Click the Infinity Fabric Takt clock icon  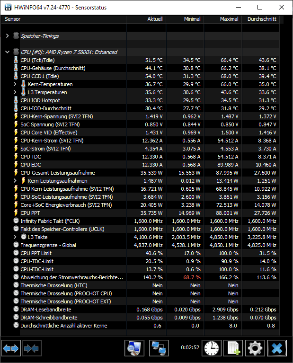pyautogui.click(x=16, y=221)
